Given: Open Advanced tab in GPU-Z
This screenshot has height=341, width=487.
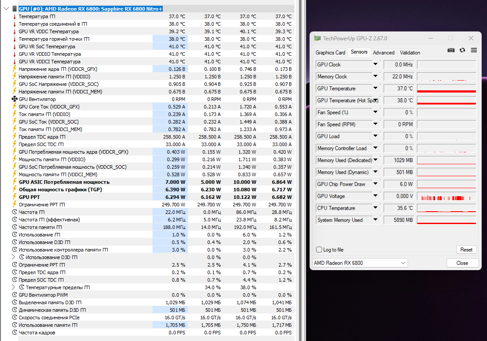Looking at the screenshot, I should point(384,53).
